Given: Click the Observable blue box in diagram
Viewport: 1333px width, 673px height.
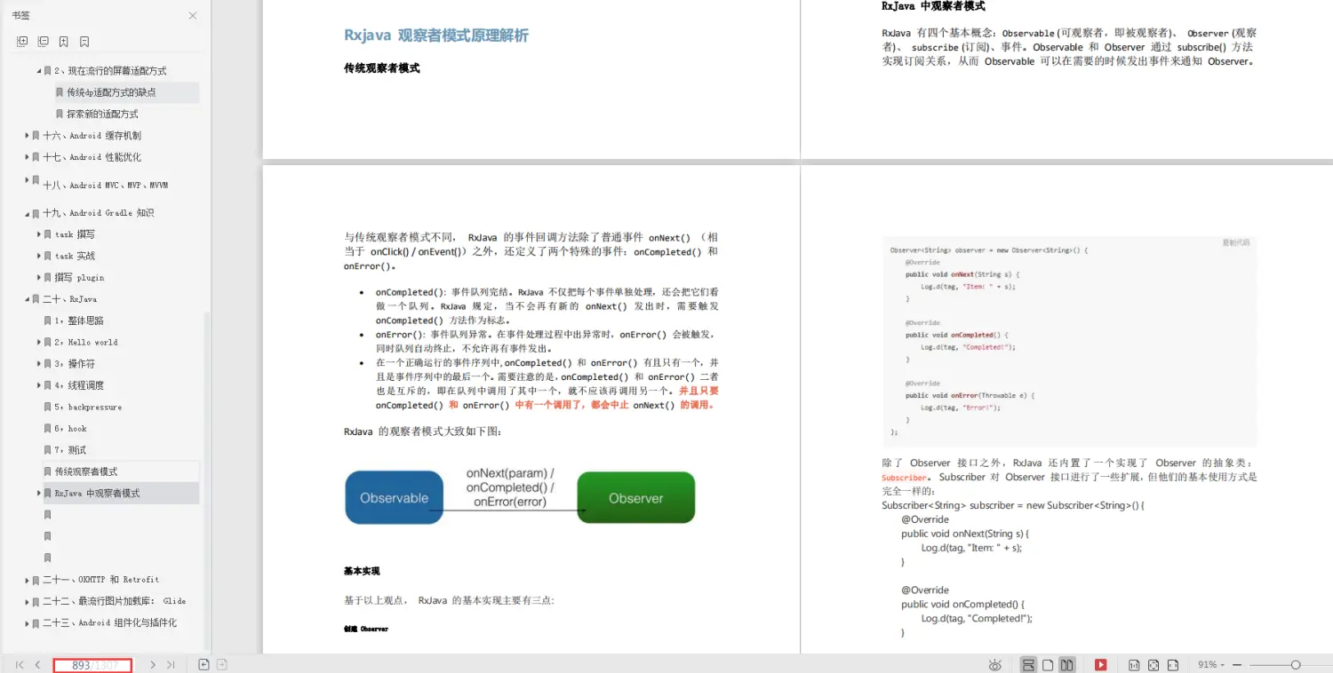Looking at the screenshot, I should click(x=394, y=497).
